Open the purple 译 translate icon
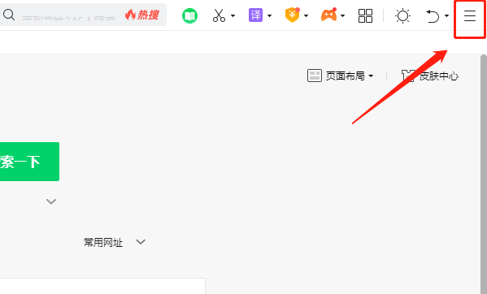 click(x=255, y=15)
